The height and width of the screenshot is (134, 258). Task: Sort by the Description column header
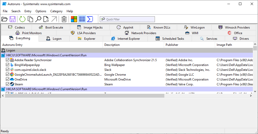[x=133, y=45]
